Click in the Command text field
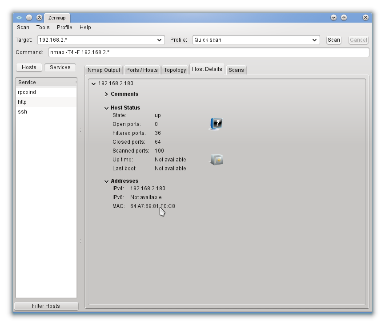 (x=209, y=52)
